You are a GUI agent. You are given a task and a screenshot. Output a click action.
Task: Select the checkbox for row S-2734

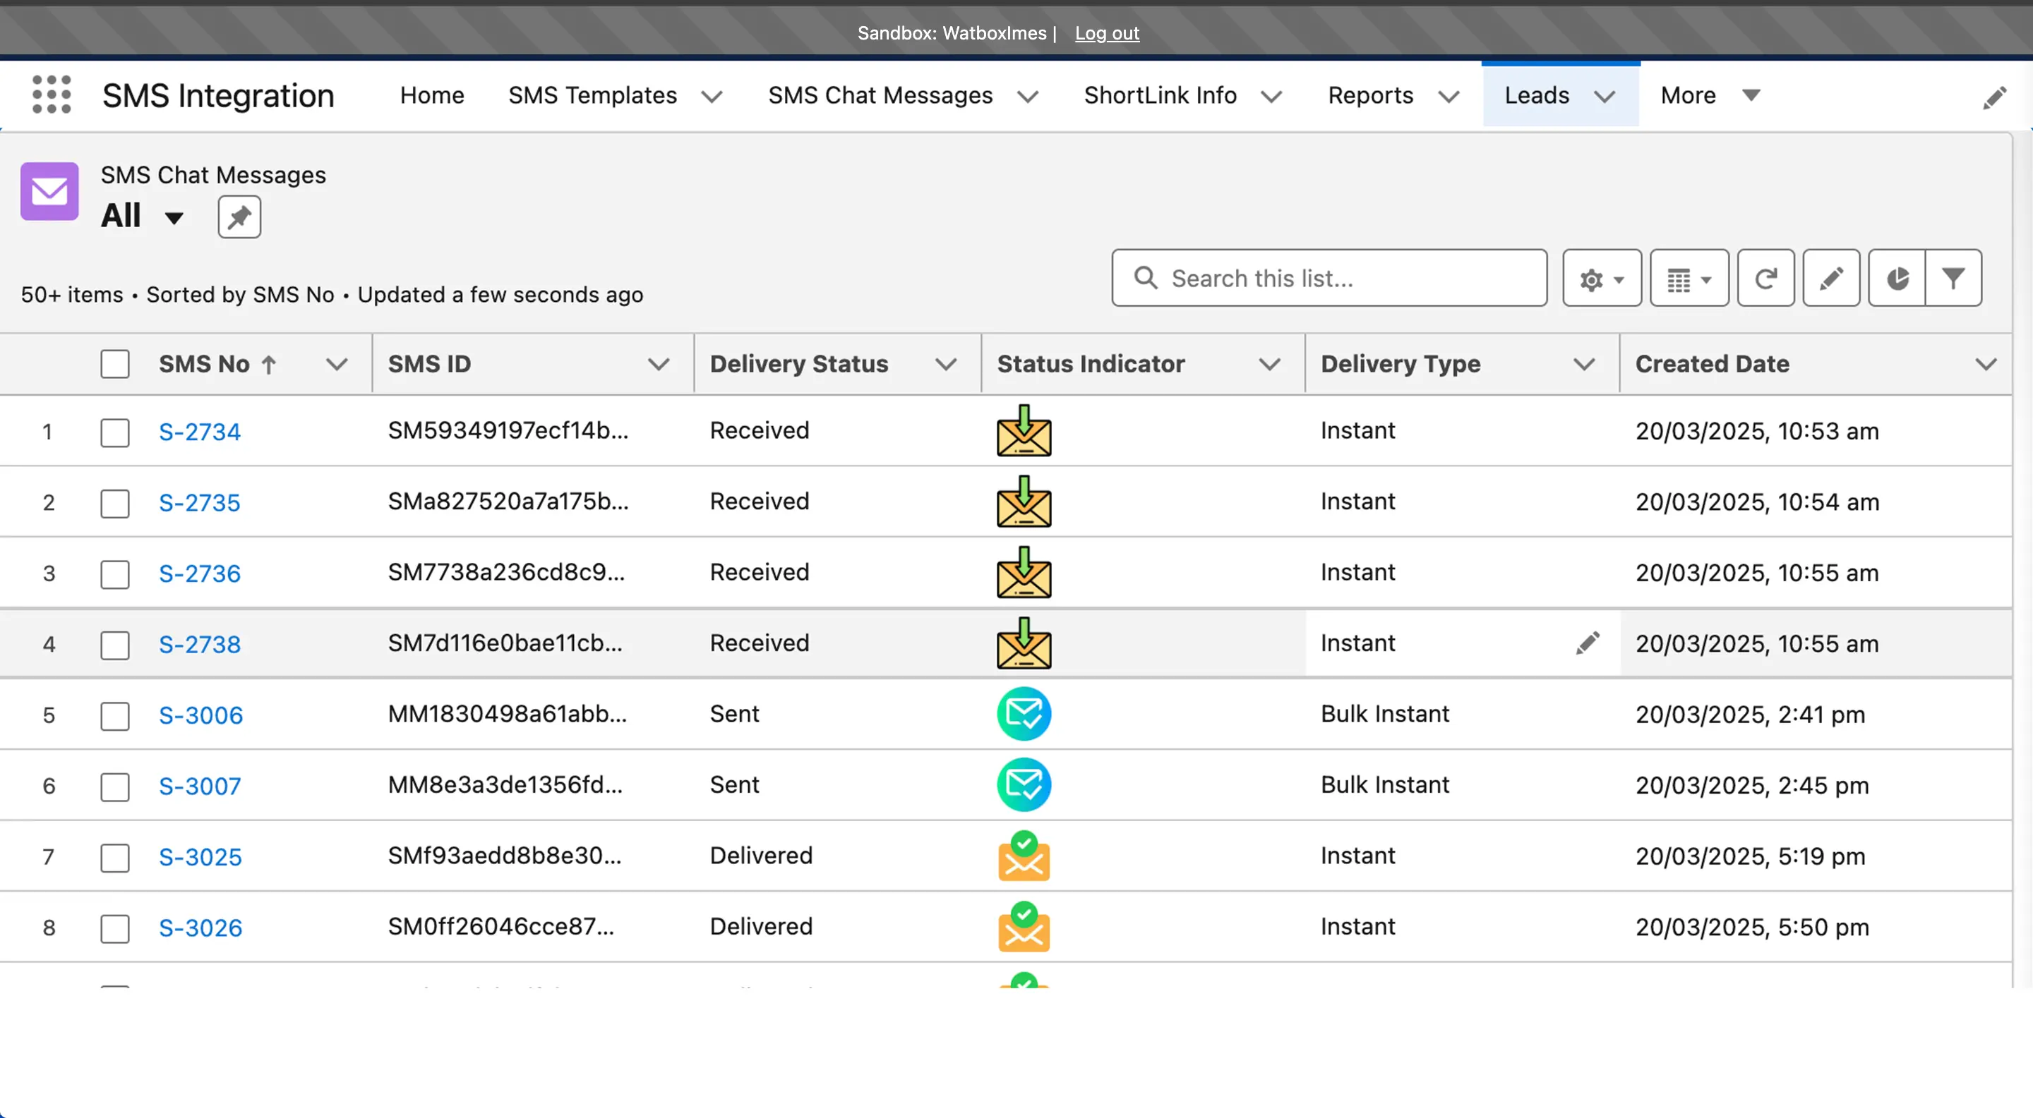(114, 432)
